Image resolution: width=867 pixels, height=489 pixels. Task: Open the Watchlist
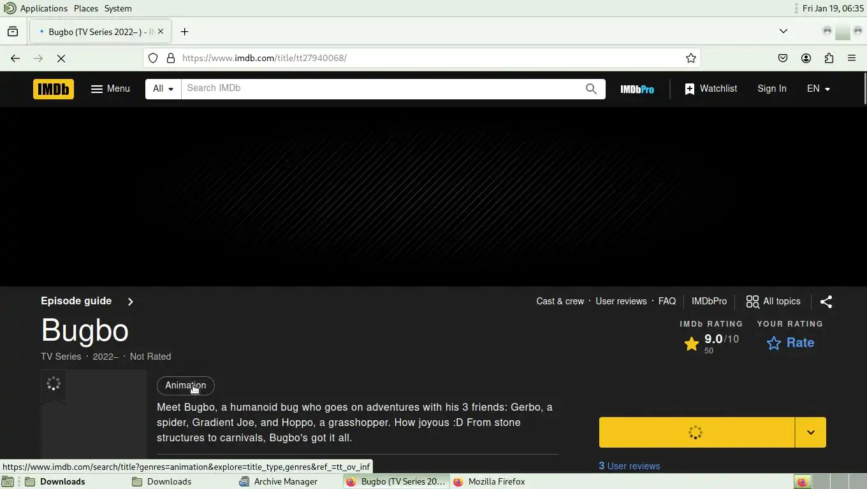coord(711,89)
